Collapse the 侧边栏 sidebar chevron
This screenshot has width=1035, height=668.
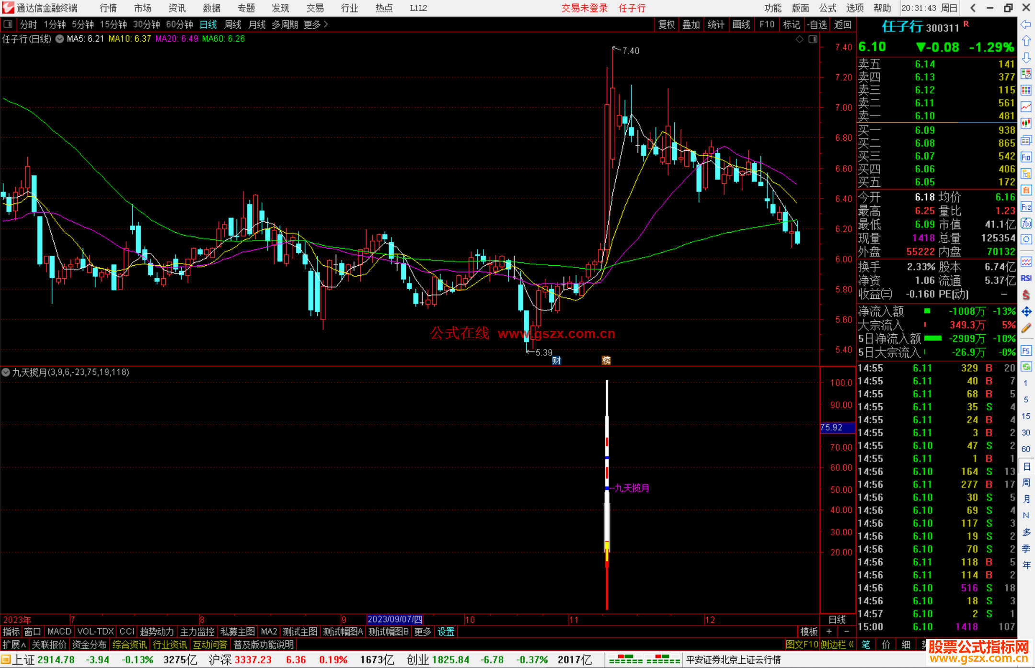[x=851, y=645]
